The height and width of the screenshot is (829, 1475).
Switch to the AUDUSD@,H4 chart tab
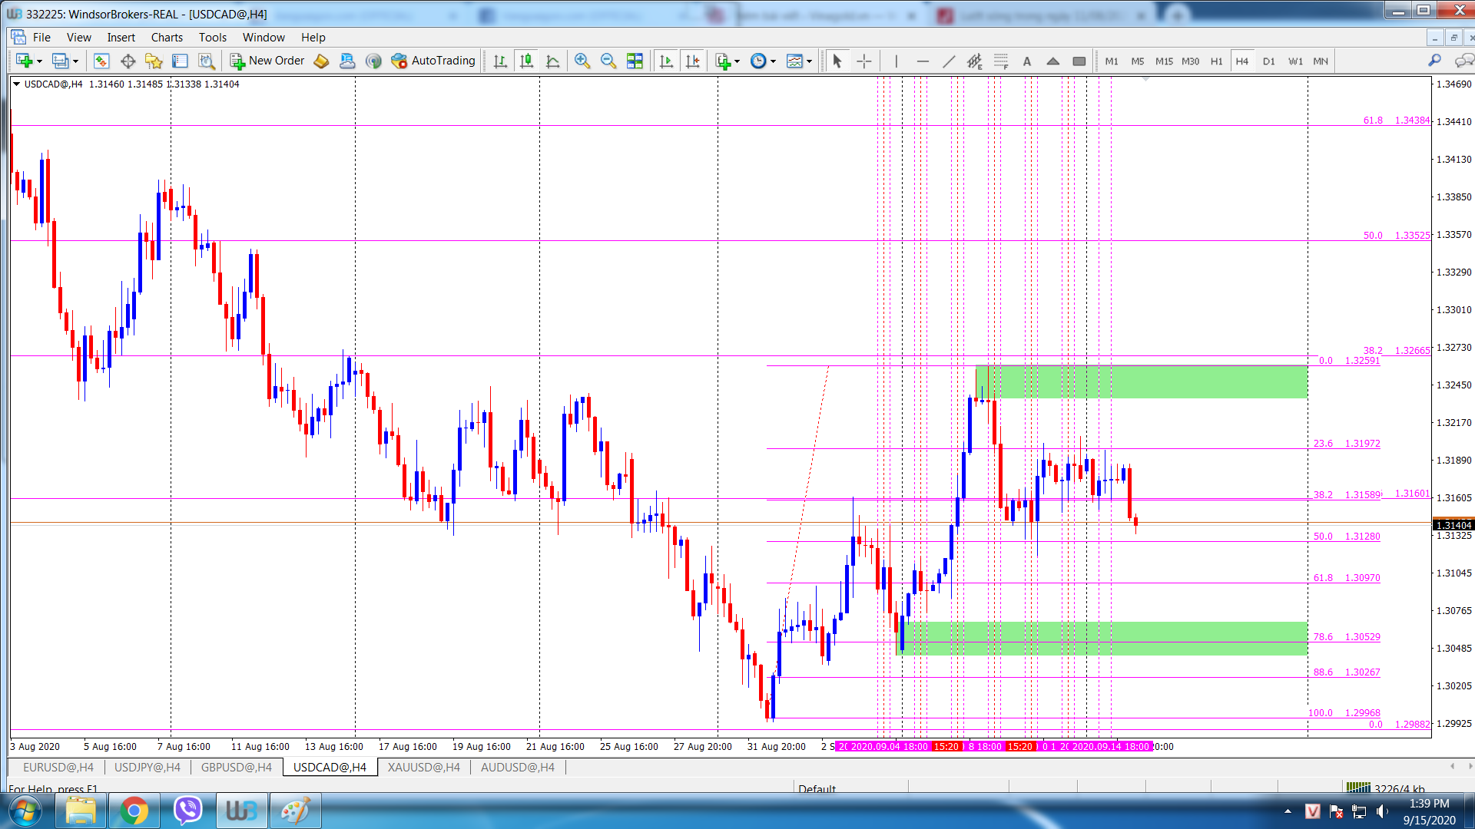point(518,767)
